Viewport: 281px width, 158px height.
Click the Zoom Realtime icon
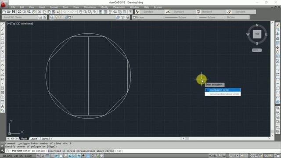point(85,12)
